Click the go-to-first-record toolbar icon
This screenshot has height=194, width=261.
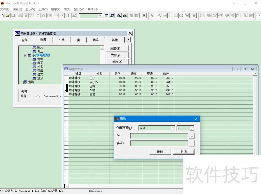259,16
